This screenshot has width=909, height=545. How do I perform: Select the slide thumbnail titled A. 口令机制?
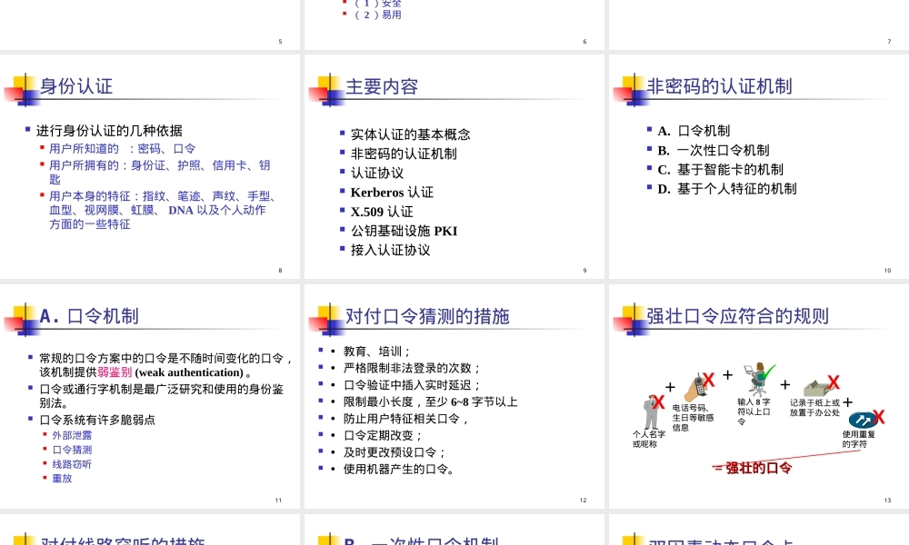[x=150, y=396]
